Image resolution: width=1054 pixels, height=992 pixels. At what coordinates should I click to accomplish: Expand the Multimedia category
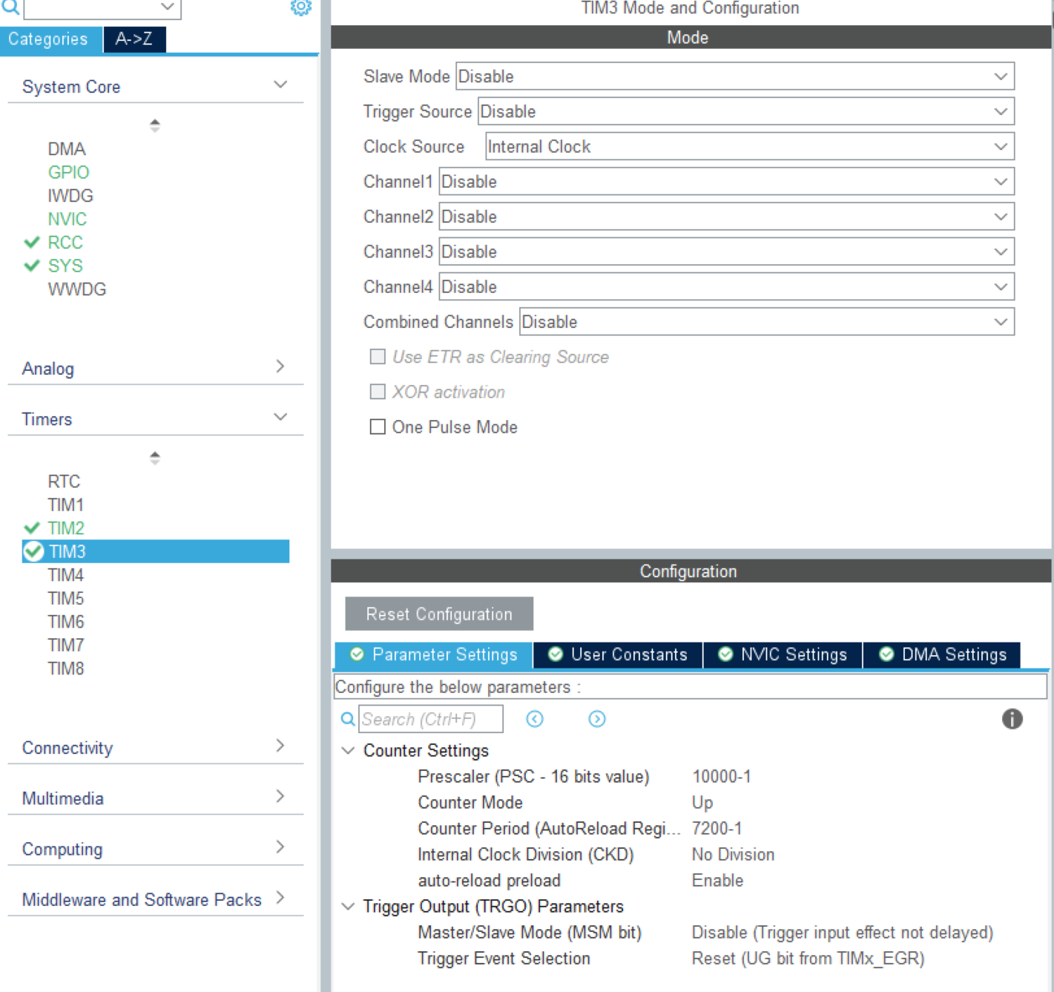point(280,796)
